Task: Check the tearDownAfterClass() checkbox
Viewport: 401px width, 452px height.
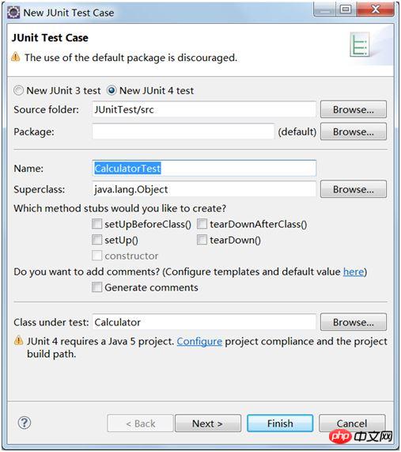Action: point(202,224)
